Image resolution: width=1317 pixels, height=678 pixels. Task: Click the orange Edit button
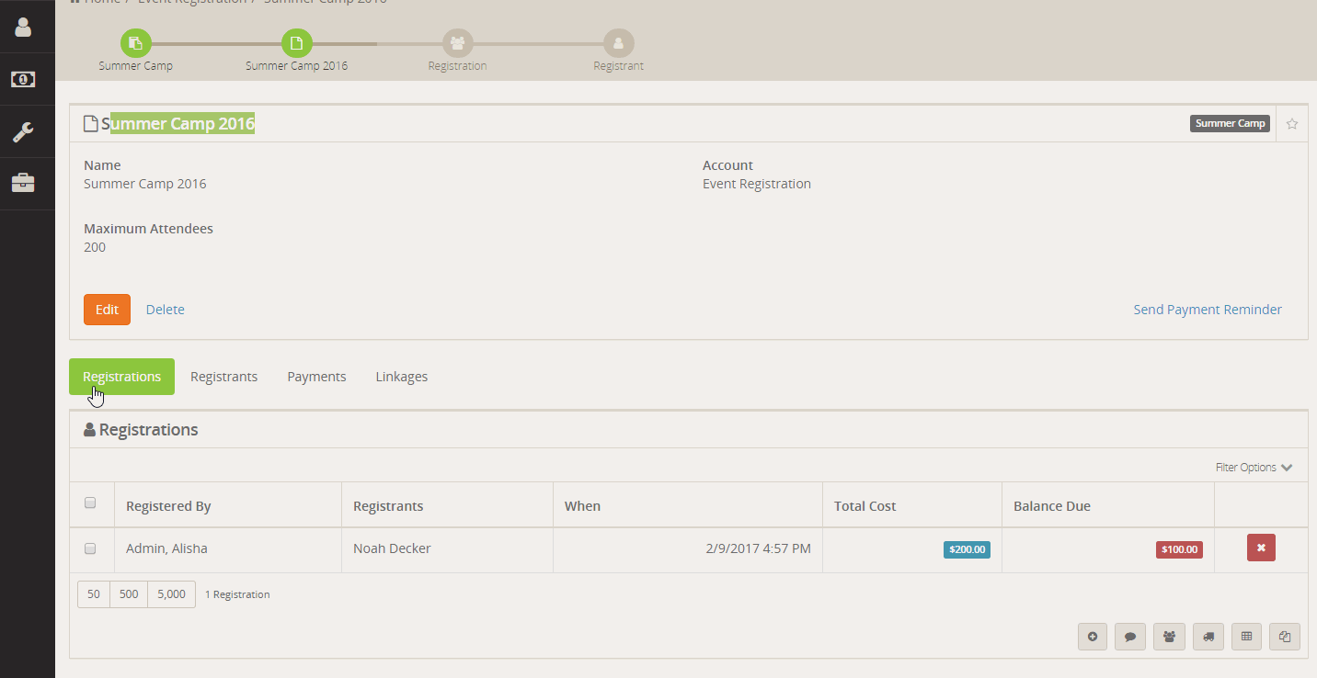(107, 310)
